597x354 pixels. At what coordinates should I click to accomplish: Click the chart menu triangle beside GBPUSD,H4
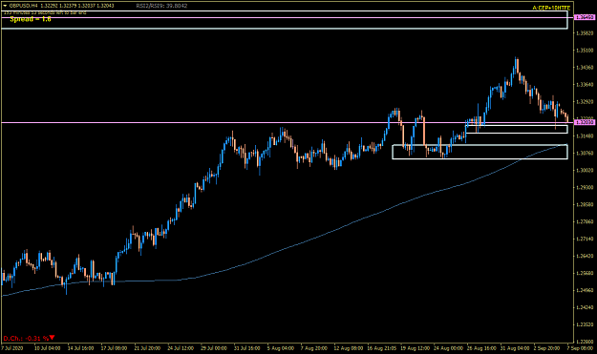point(5,6)
